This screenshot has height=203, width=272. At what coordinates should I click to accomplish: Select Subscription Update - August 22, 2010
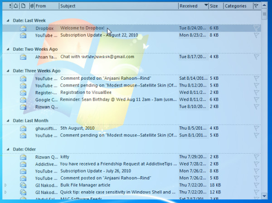click(x=99, y=35)
